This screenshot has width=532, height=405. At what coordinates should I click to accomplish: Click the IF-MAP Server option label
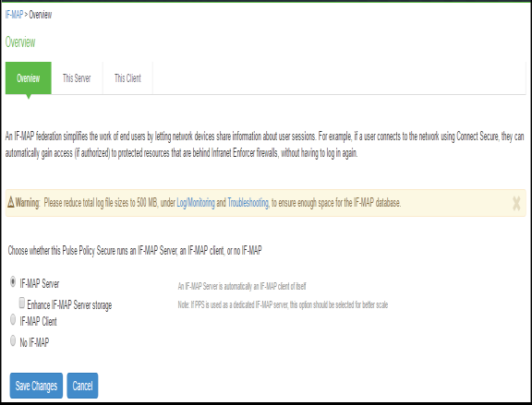pyautogui.click(x=40, y=283)
